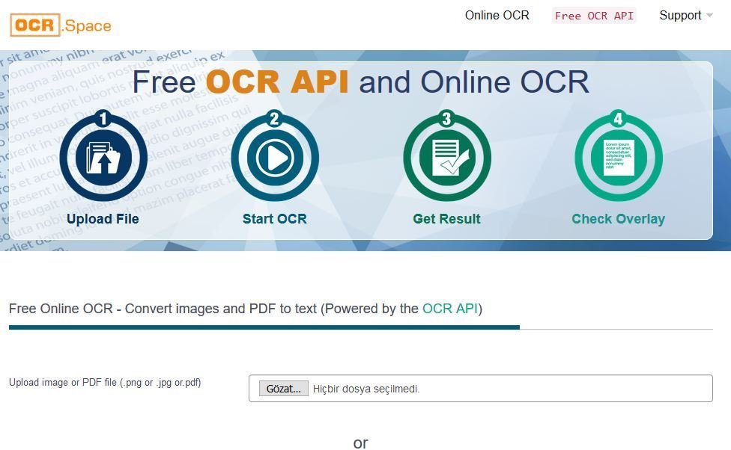This screenshot has height=450, width=731.
Task: Expand the Support dropdown menu
Action: click(686, 16)
